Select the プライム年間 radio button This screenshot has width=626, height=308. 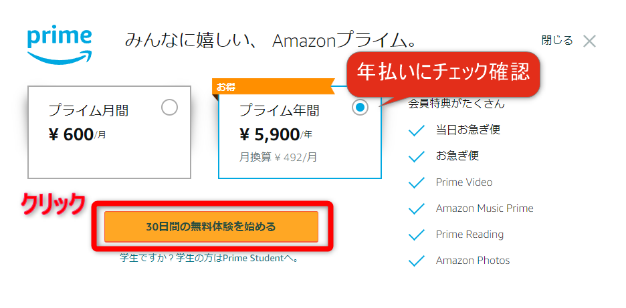(x=360, y=107)
